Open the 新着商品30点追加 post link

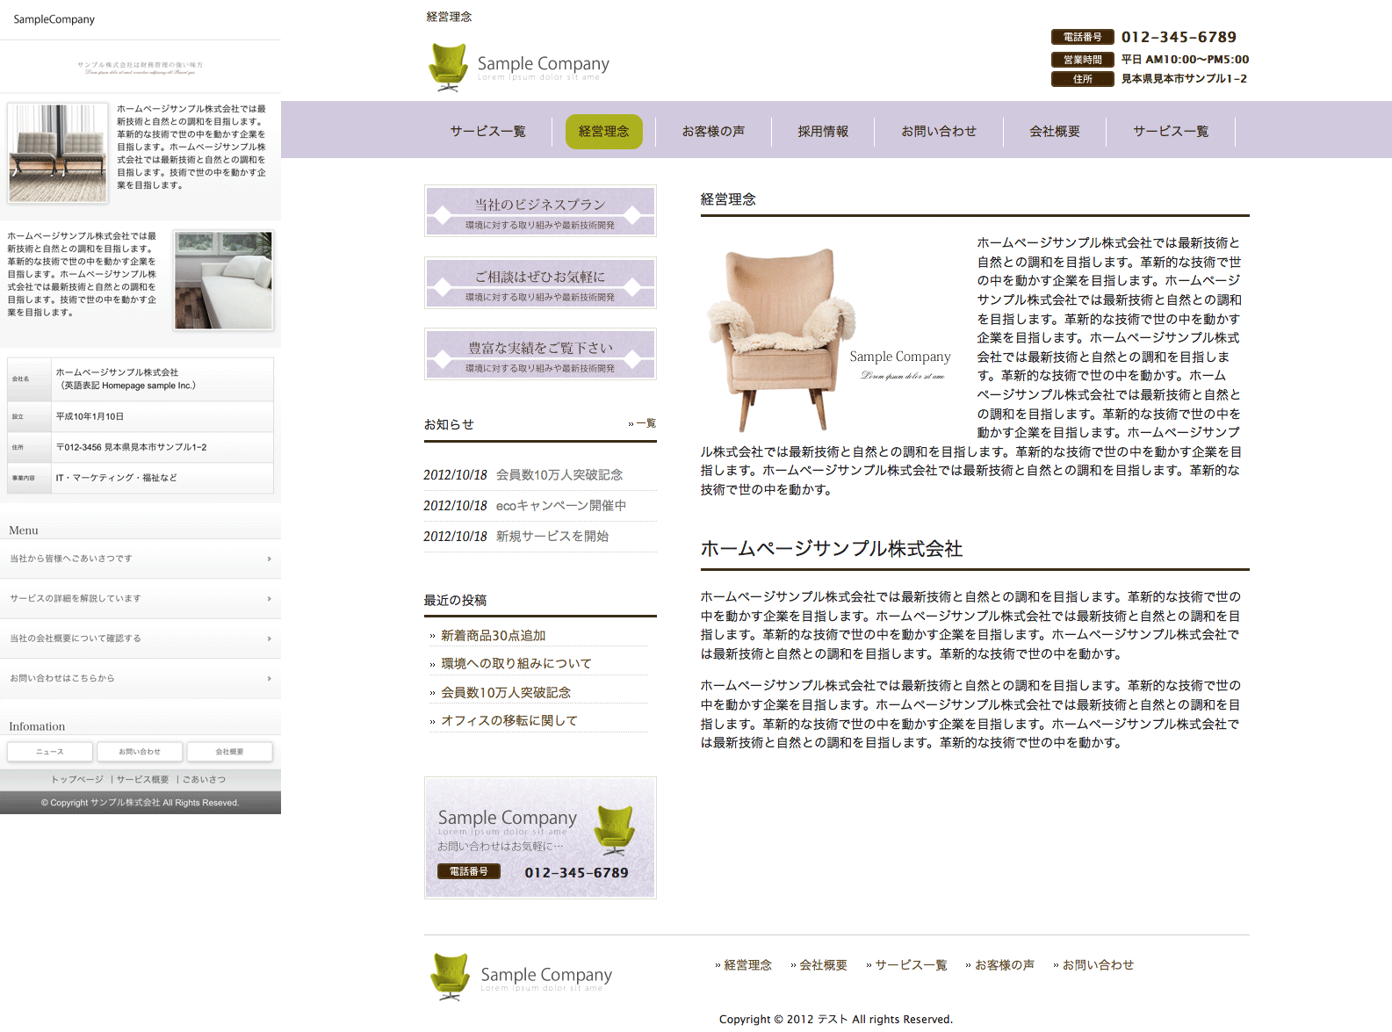[493, 636]
